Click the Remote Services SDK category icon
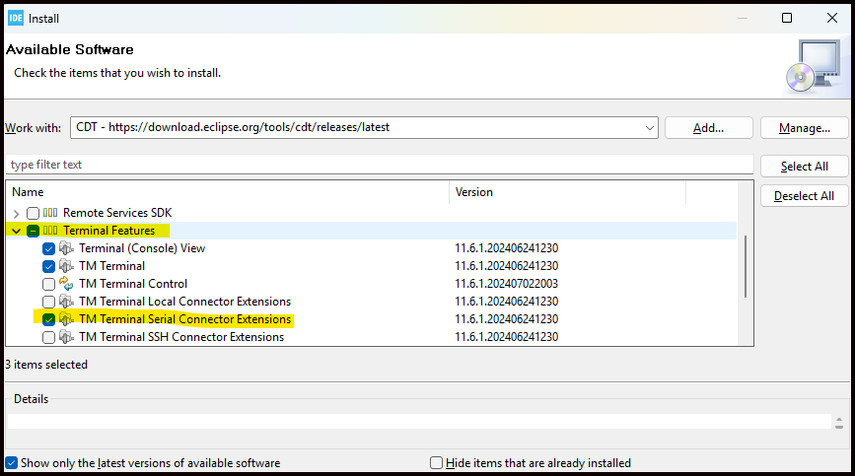The width and height of the screenshot is (855, 476). tap(50, 213)
